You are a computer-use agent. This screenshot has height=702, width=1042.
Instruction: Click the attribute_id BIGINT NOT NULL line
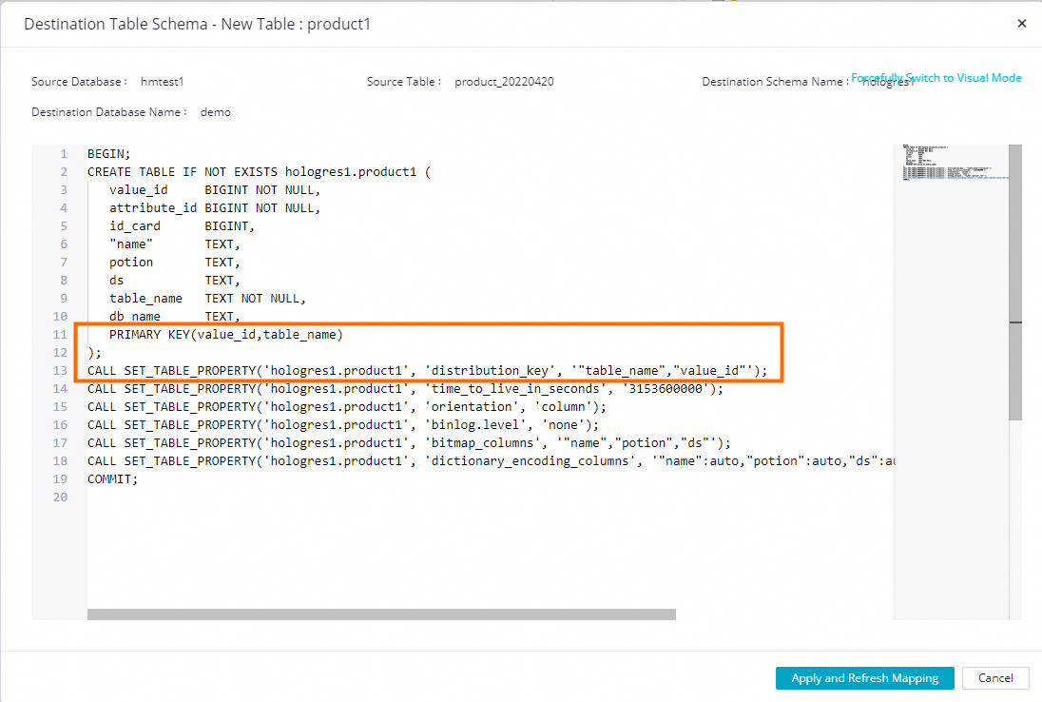215,208
